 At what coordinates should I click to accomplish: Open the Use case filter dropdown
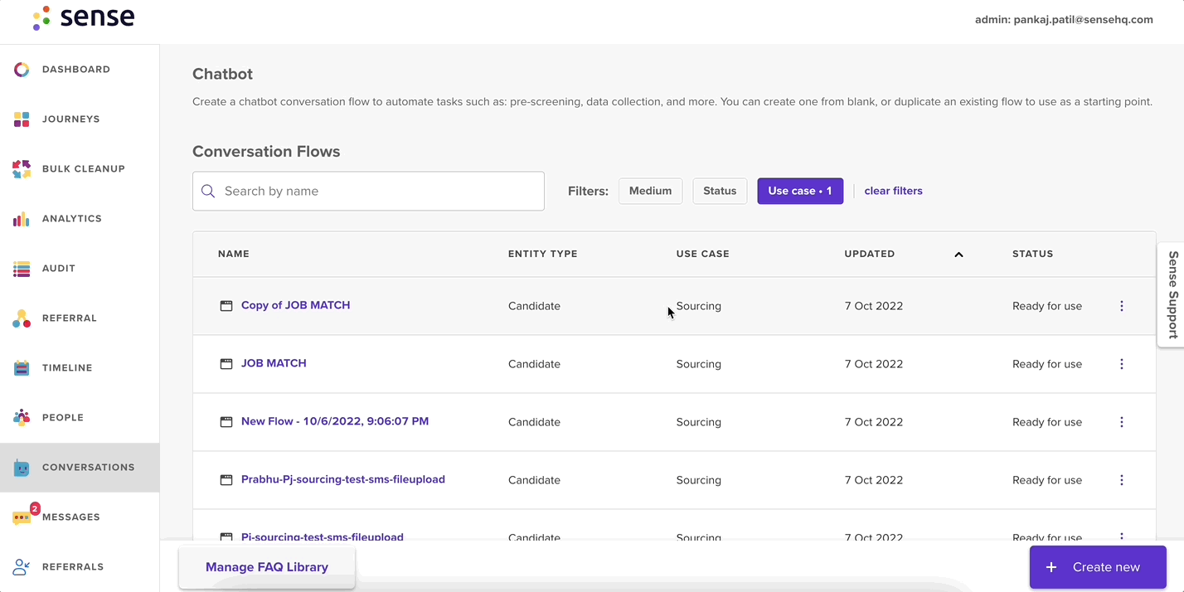(x=800, y=191)
